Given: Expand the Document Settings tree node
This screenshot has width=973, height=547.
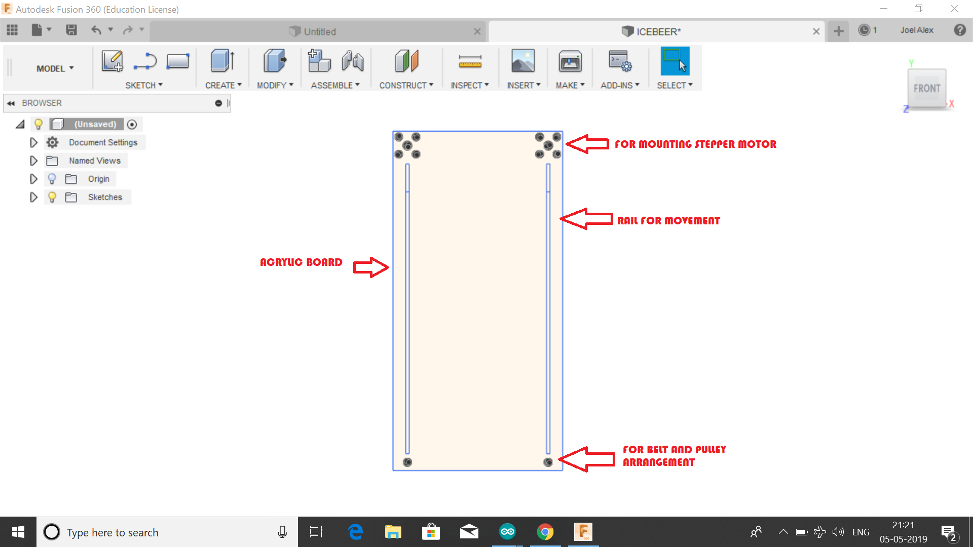Looking at the screenshot, I should click(x=33, y=143).
